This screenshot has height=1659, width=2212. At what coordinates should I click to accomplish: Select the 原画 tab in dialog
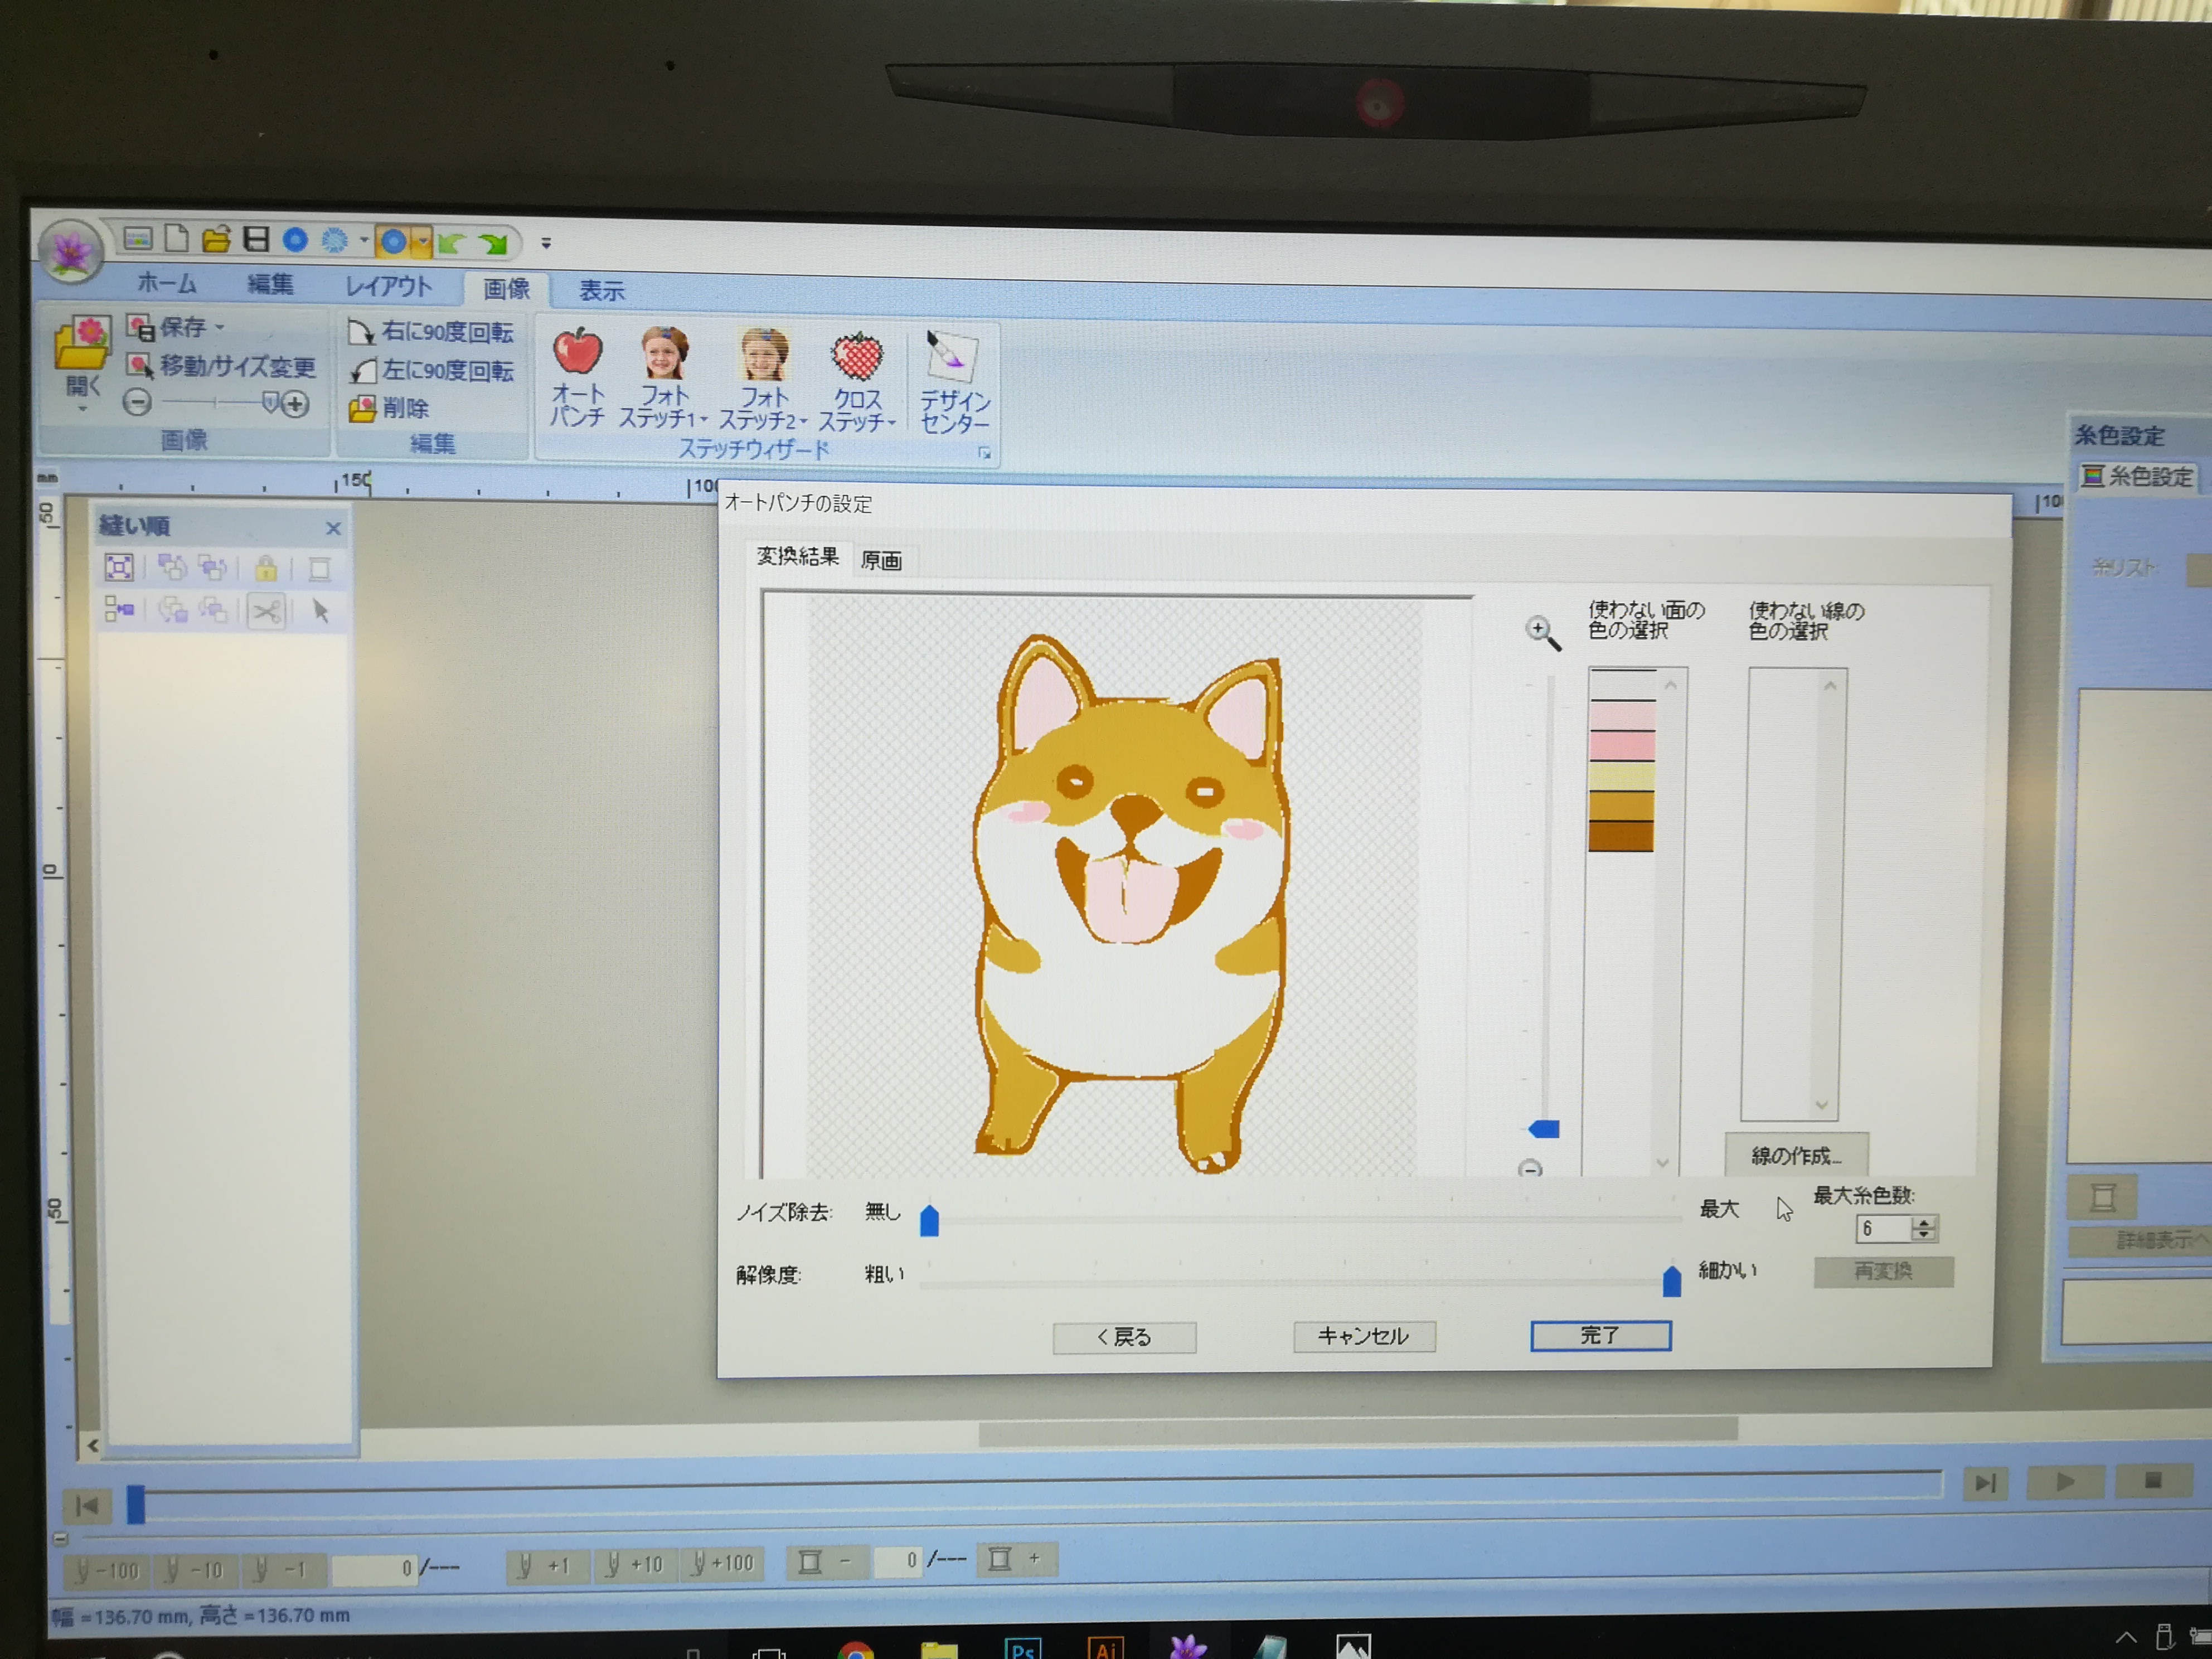point(881,560)
